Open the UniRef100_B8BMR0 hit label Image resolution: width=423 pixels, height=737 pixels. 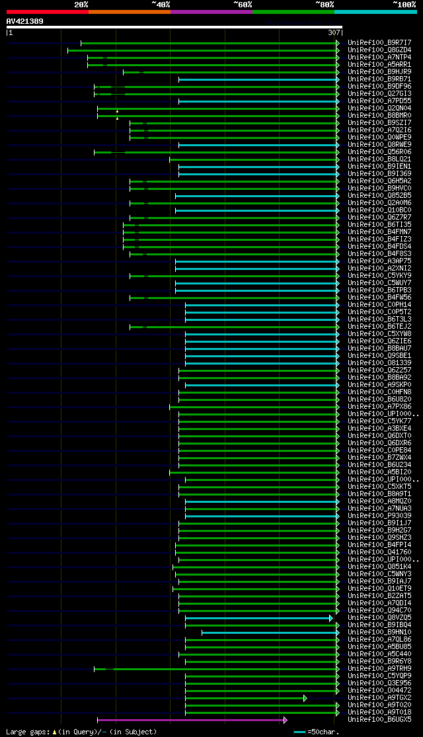[x=379, y=116]
